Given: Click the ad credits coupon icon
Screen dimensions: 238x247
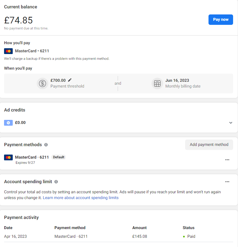Looking at the screenshot, I should (x=8, y=123).
